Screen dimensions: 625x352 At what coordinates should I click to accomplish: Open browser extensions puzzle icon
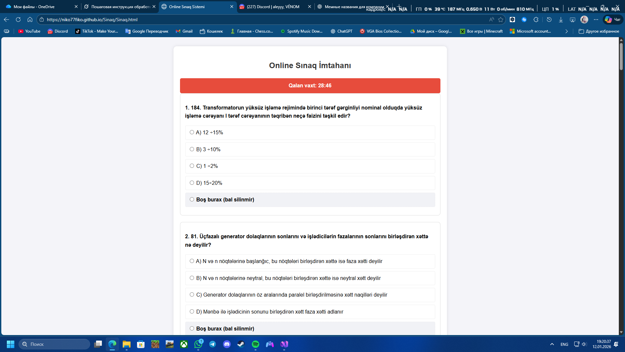[536, 20]
